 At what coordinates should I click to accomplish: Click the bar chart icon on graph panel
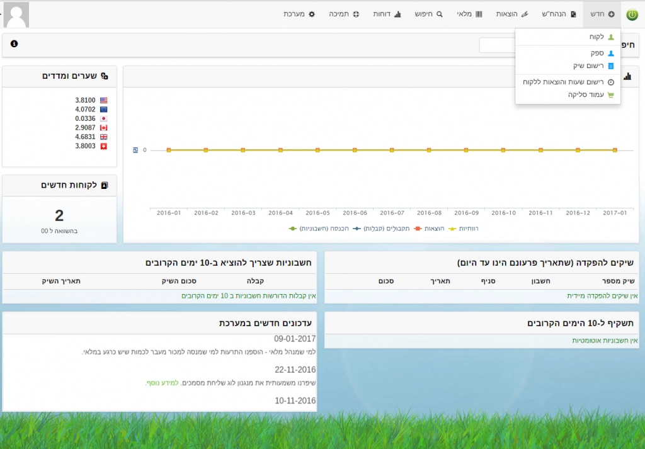tap(627, 76)
